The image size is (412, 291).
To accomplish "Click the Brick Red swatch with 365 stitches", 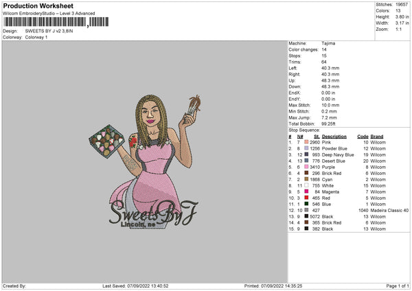I will (x=306, y=222).
